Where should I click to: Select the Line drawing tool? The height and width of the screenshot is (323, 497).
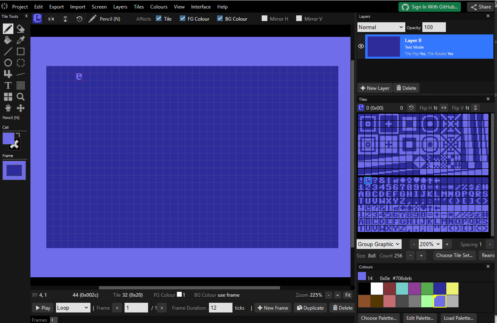[8, 51]
